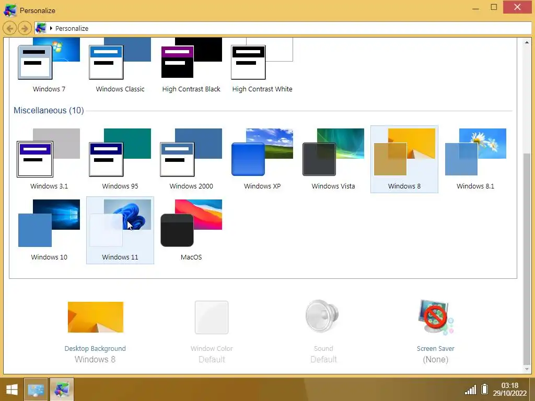Choose the Windows 11 theme
Image resolution: width=535 pixels, height=401 pixels.
120,230
